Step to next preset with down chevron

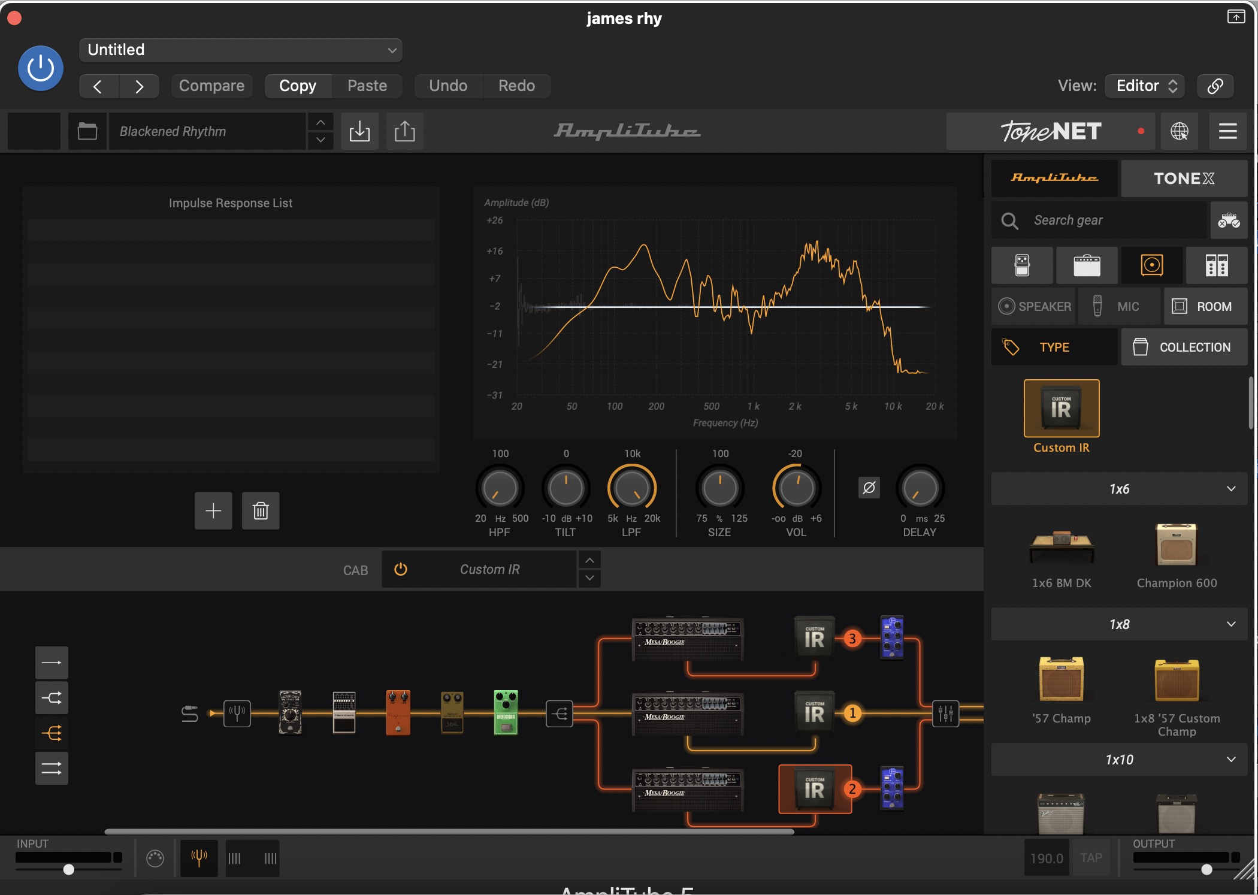(x=320, y=140)
